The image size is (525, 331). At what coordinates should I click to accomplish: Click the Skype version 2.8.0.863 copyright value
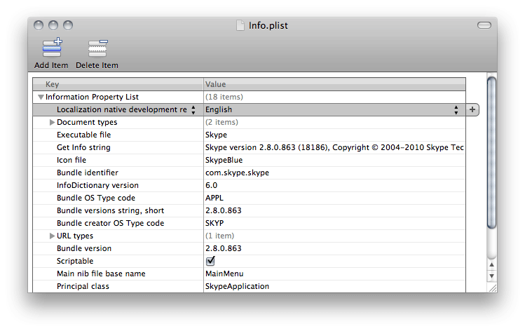pos(334,147)
